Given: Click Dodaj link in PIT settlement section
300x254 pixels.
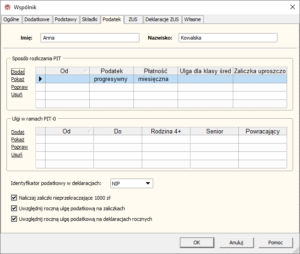Looking at the screenshot, I should click(17, 72).
